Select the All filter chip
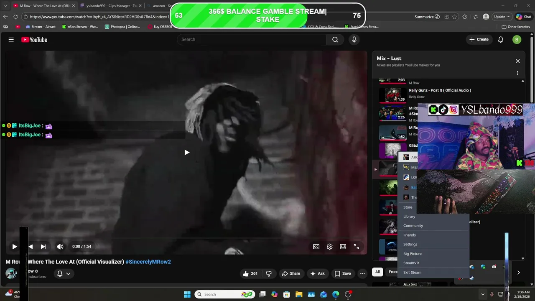535x301 pixels. click(x=377, y=272)
